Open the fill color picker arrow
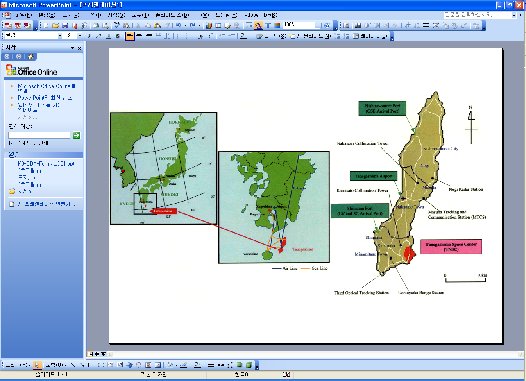The image size is (526, 381). pyautogui.click(x=176, y=365)
